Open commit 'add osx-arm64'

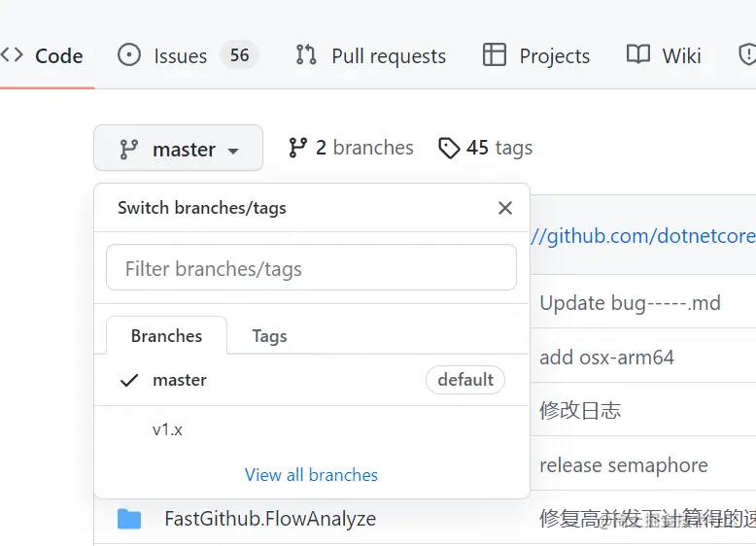click(x=607, y=358)
